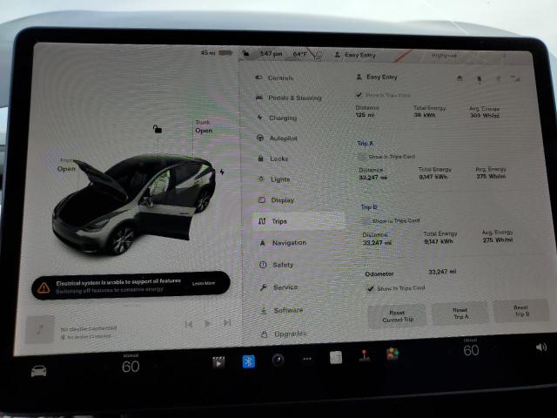Tap the charge port lightning icon
Viewport: 557px width, 418px height.
[222, 172]
